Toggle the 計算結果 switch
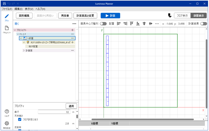 tap(203, 24)
